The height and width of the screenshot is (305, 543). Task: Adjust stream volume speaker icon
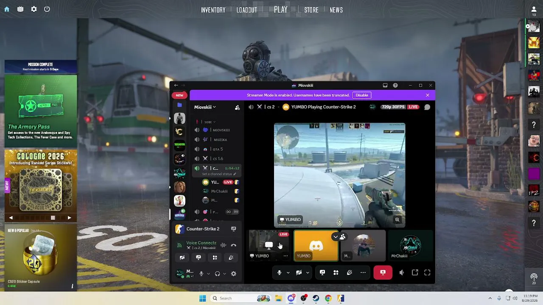402,273
